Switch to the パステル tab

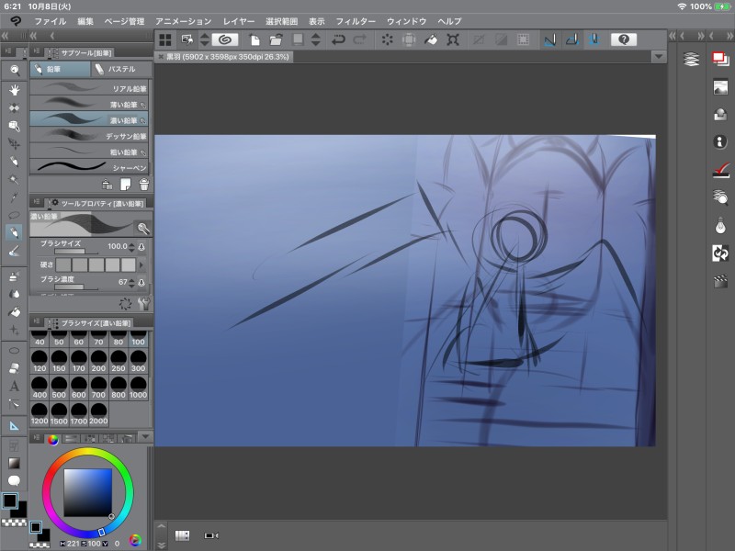(x=121, y=69)
